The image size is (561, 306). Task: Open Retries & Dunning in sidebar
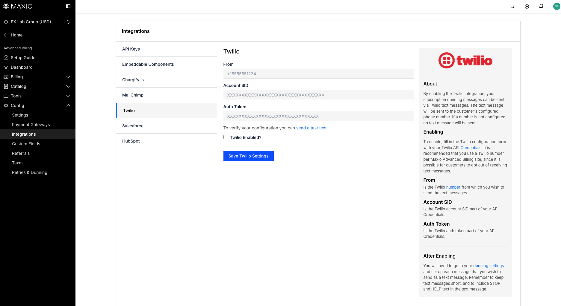(x=30, y=172)
